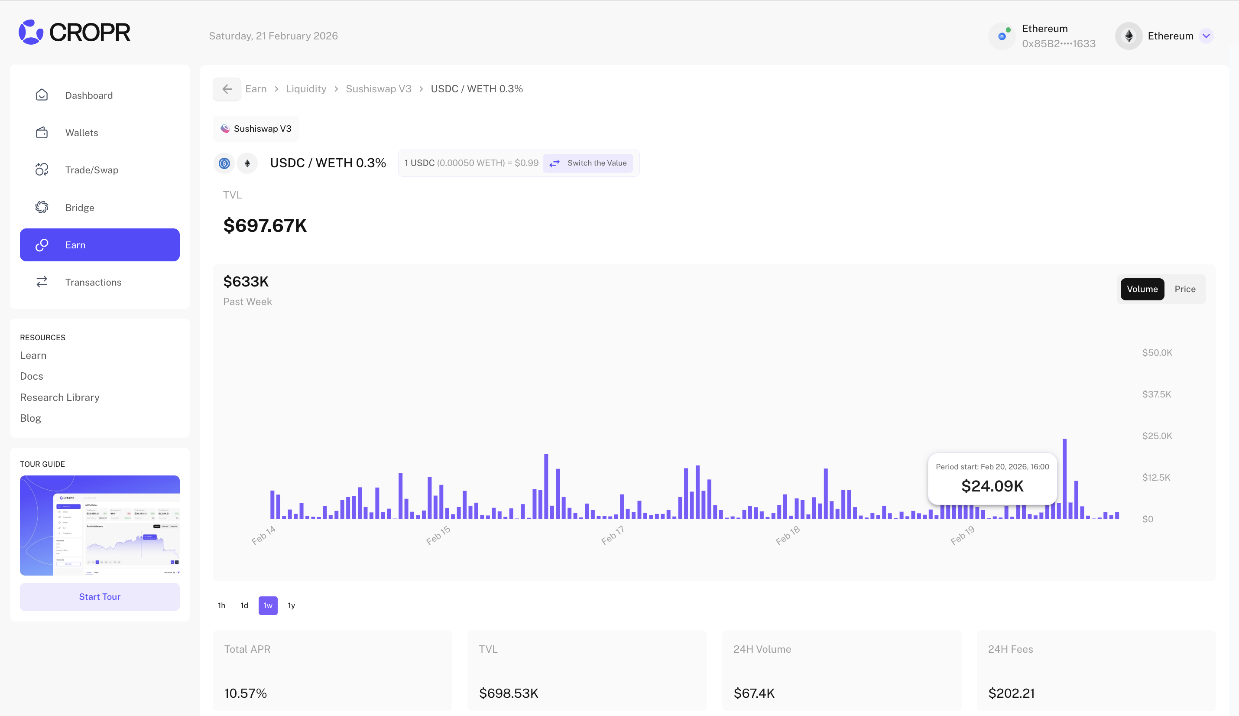Click the wallet avatar icon
The image size is (1239, 716).
point(1002,36)
